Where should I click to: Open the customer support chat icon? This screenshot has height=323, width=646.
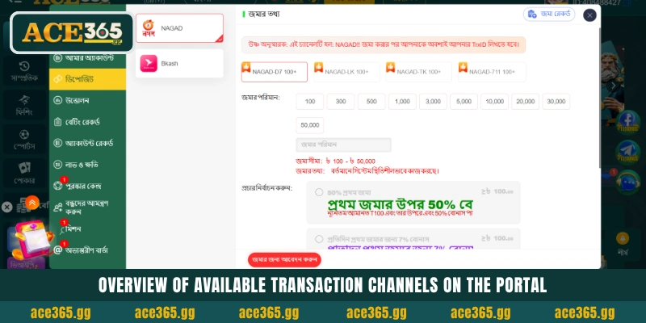[x=628, y=182]
